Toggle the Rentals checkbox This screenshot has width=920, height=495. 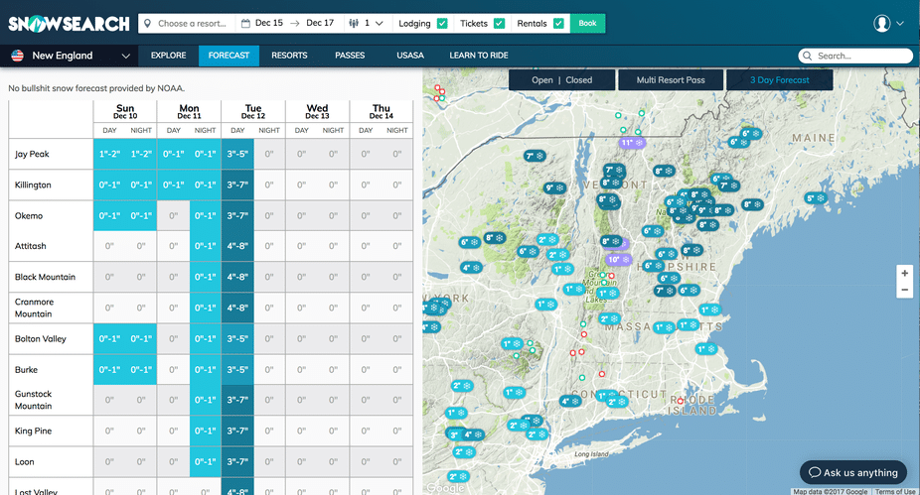pyautogui.click(x=558, y=24)
